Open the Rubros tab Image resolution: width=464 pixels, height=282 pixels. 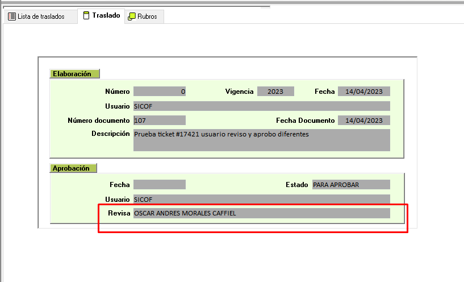click(147, 16)
